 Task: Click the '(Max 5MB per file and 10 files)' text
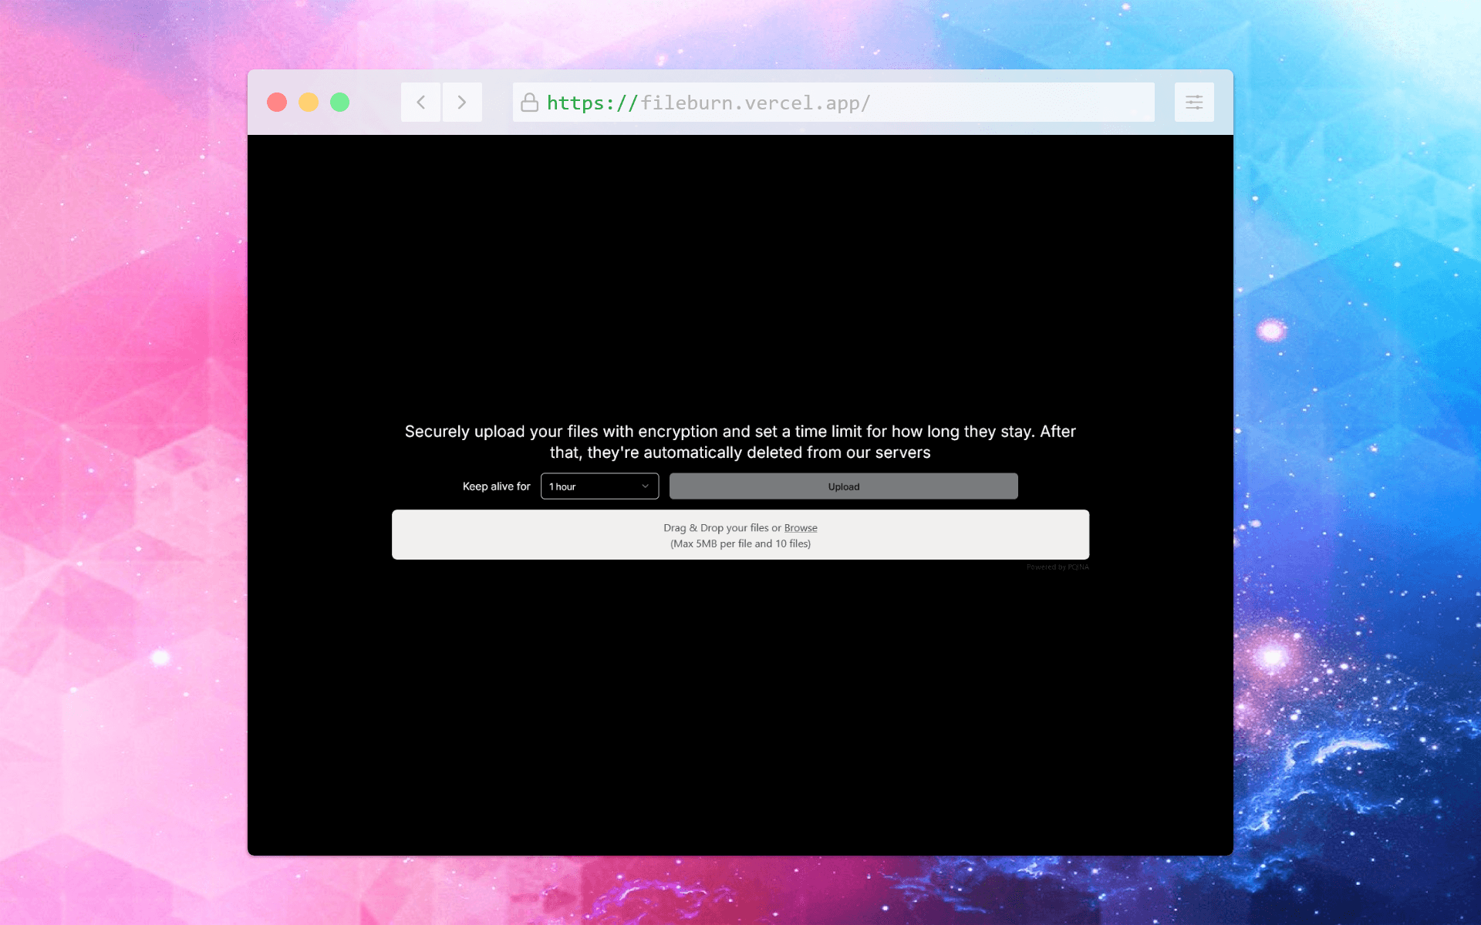(740, 544)
